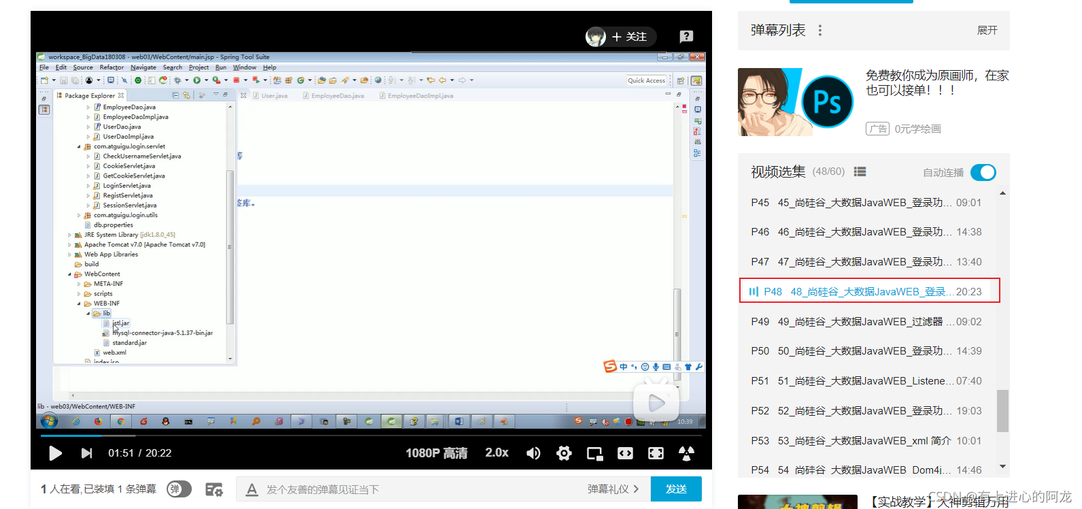The height and width of the screenshot is (509, 1082).
Task: Toggle the 自动连播 autoplay switch
Action: click(983, 172)
